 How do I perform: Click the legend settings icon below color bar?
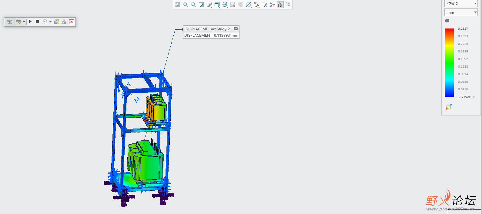coord(449,107)
